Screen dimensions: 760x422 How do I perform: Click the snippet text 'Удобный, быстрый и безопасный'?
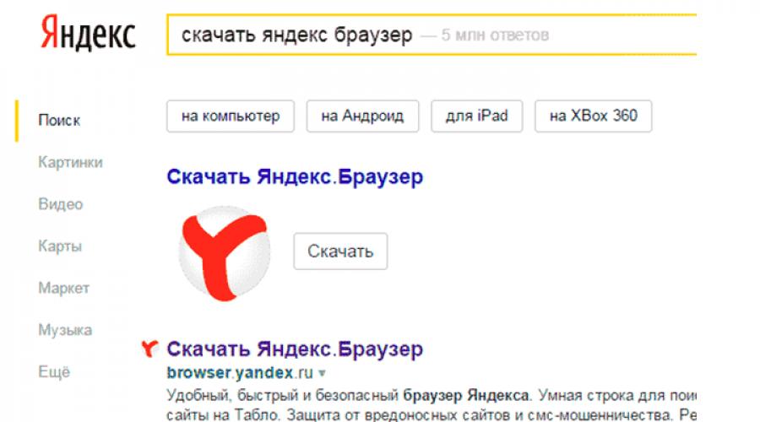(283, 395)
